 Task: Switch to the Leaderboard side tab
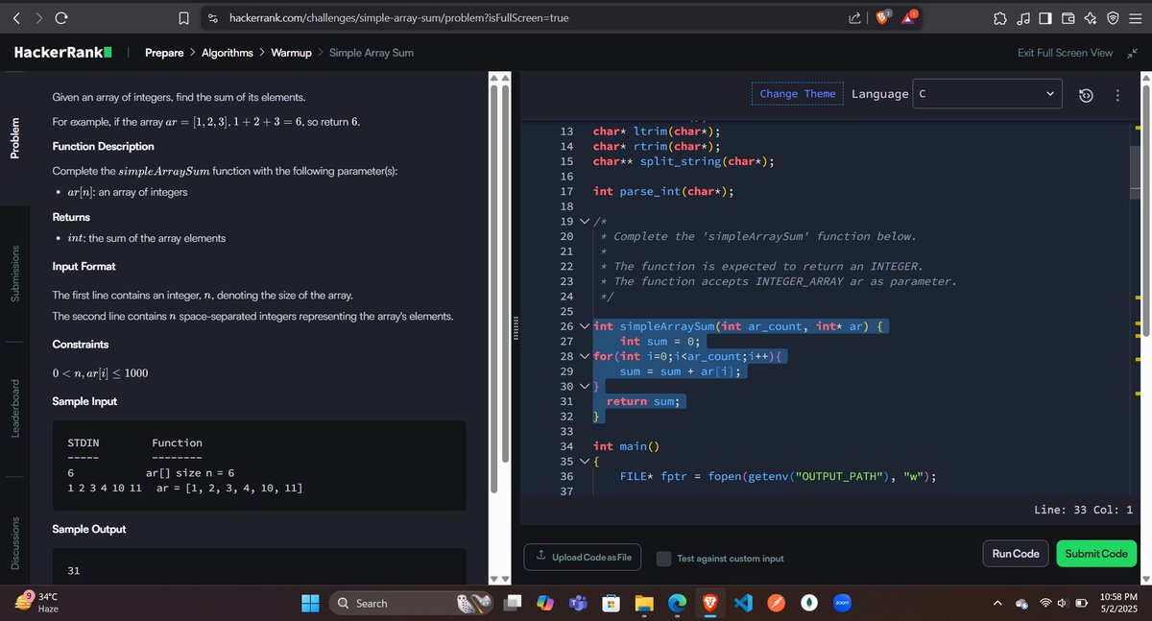[x=13, y=409]
